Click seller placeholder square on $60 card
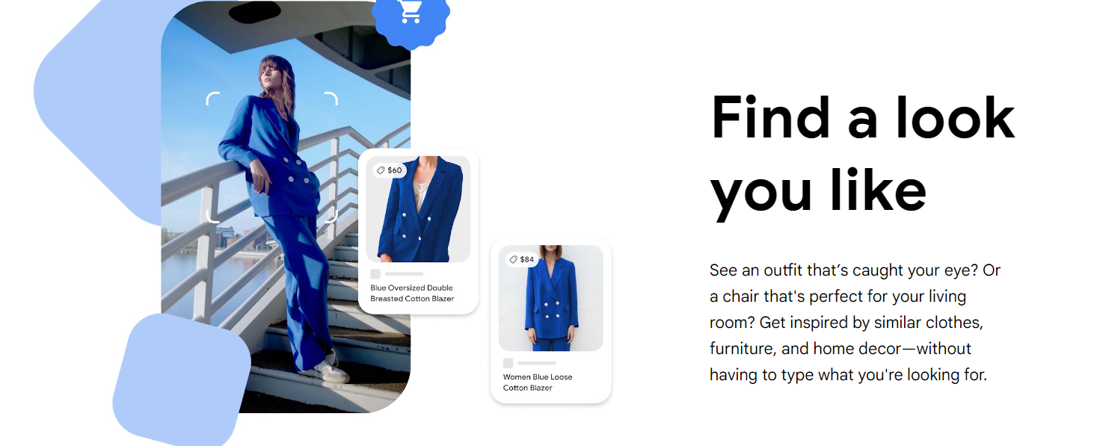1094x446 pixels. [375, 274]
